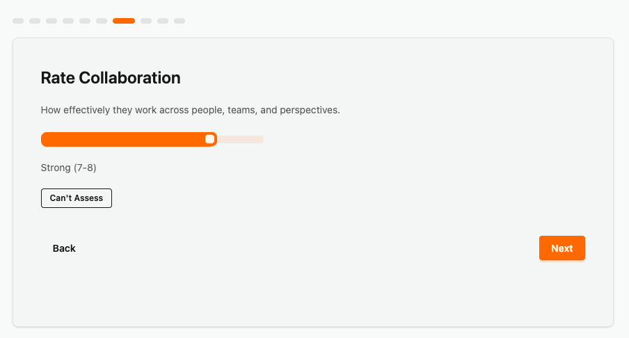Image resolution: width=629 pixels, height=338 pixels.
Task: Click the collaboration description text
Action: point(190,110)
